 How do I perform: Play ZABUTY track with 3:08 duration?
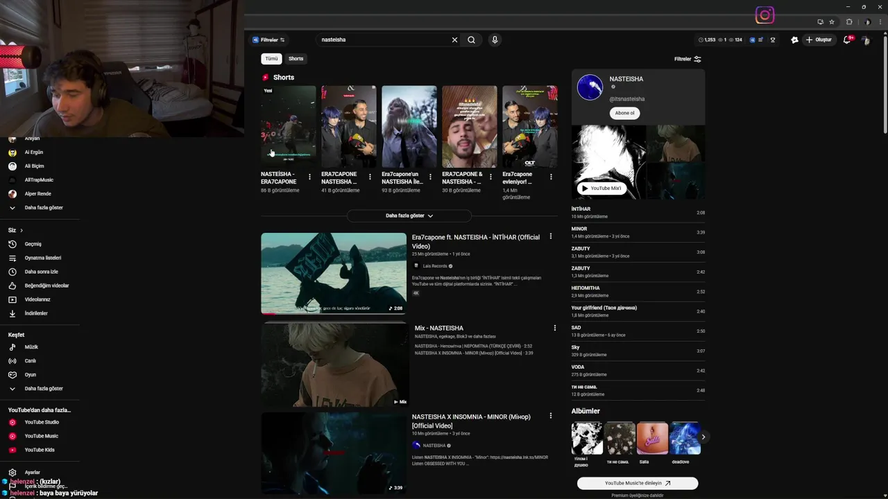(x=638, y=252)
